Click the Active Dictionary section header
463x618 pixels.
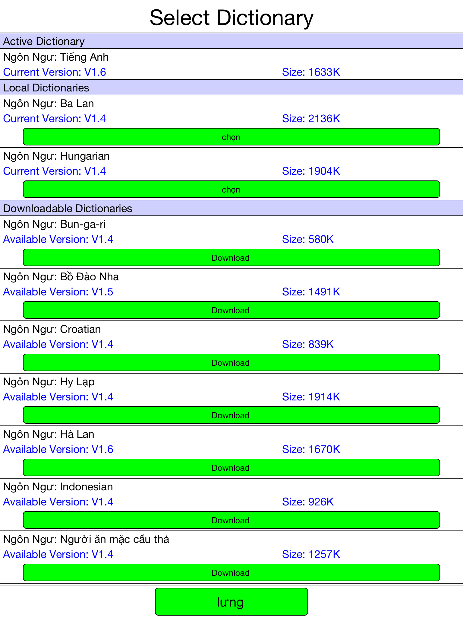[x=231, y=41]
